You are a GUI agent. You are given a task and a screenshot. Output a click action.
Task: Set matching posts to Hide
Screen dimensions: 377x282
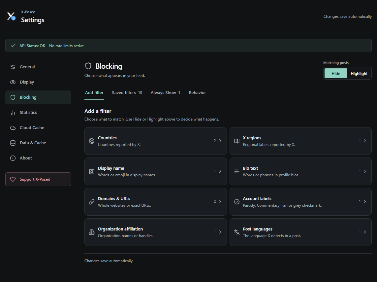(x=336, y=73)
